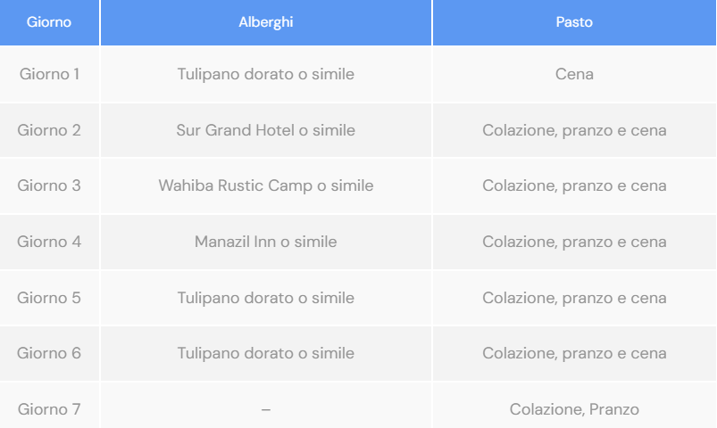The width and height of the screenshot is (717, 428).
Task: Click the Manazil Inn o simile cell
Action: pyautogui.click(x=266, y=242)
